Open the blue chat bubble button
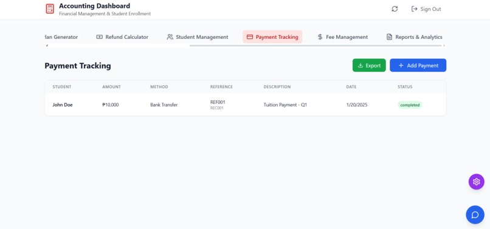Viewport: 490px width, 229px height. (x=475, y=214)
